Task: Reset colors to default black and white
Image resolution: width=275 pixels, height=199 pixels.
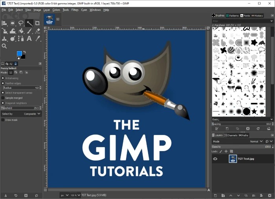Action: (x=18, y=58)
